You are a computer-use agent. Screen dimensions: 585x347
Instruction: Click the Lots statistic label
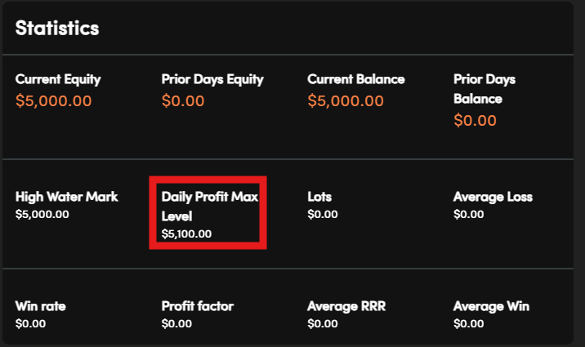click(x=319, y=197)
